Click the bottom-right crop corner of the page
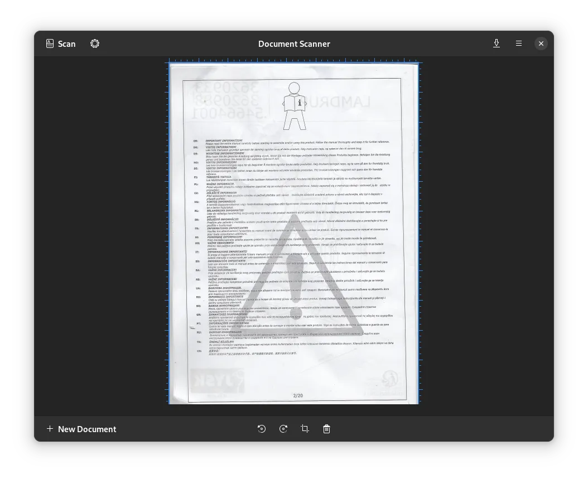The height and width of the screenshot is (479, 588). pos(418,403)
